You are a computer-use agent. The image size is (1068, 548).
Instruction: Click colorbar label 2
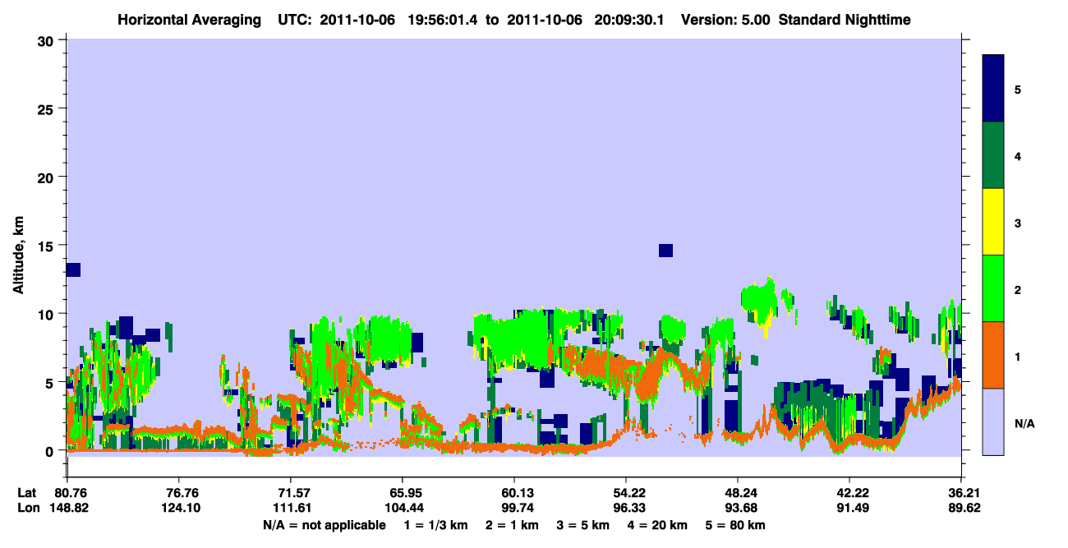click(x=1018, y=289)
